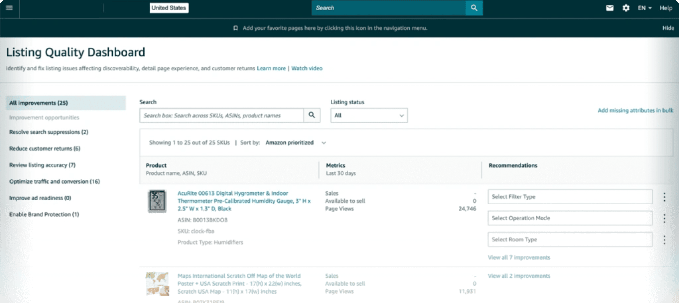Open kebab menu beside Select Filter Type
This screenshot has width=679, height=303.
tap(664, 197)
